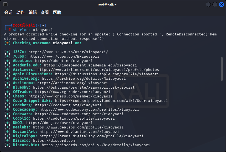
Task: Open the 7Cups profile URL
Action: [64, 56]
